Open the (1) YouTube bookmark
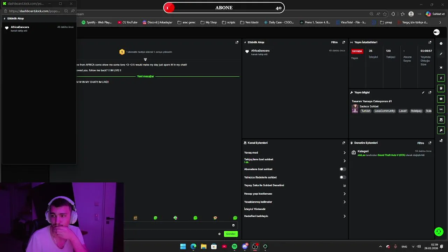448x252 pixels. [127, 22]
